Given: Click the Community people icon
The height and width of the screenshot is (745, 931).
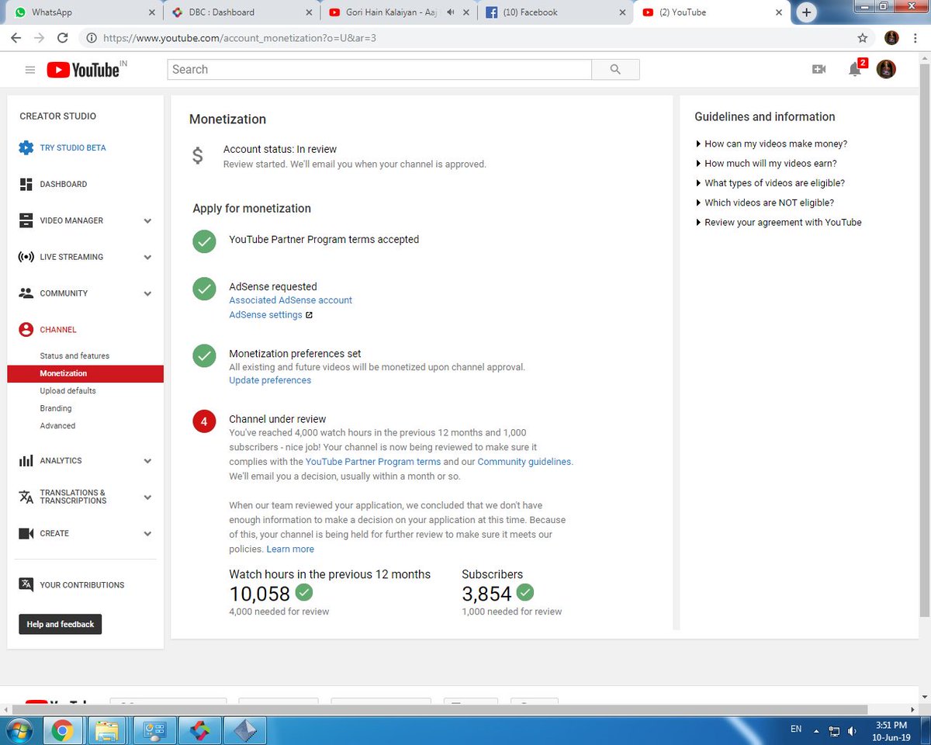Looking at the screenshot, I should point(26,293).
